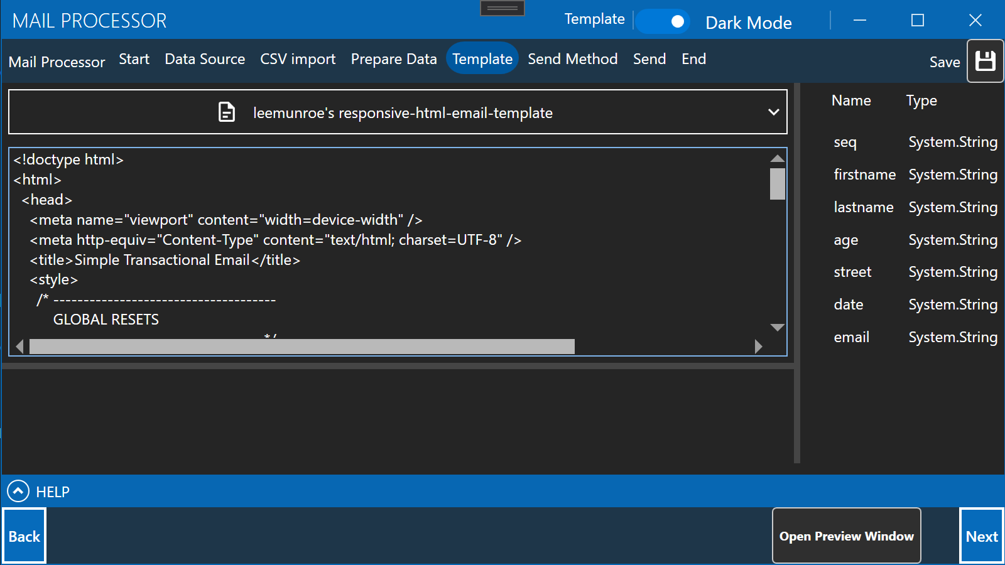Toggle the Dark Mode switch

coord(663,21)
